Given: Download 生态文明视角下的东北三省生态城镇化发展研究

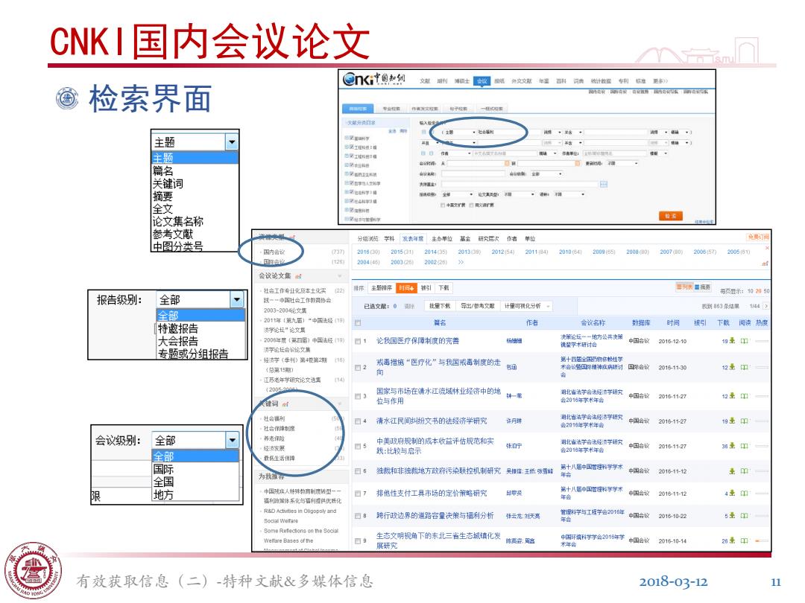Looking at the screenshot, I should pos(732,540).
